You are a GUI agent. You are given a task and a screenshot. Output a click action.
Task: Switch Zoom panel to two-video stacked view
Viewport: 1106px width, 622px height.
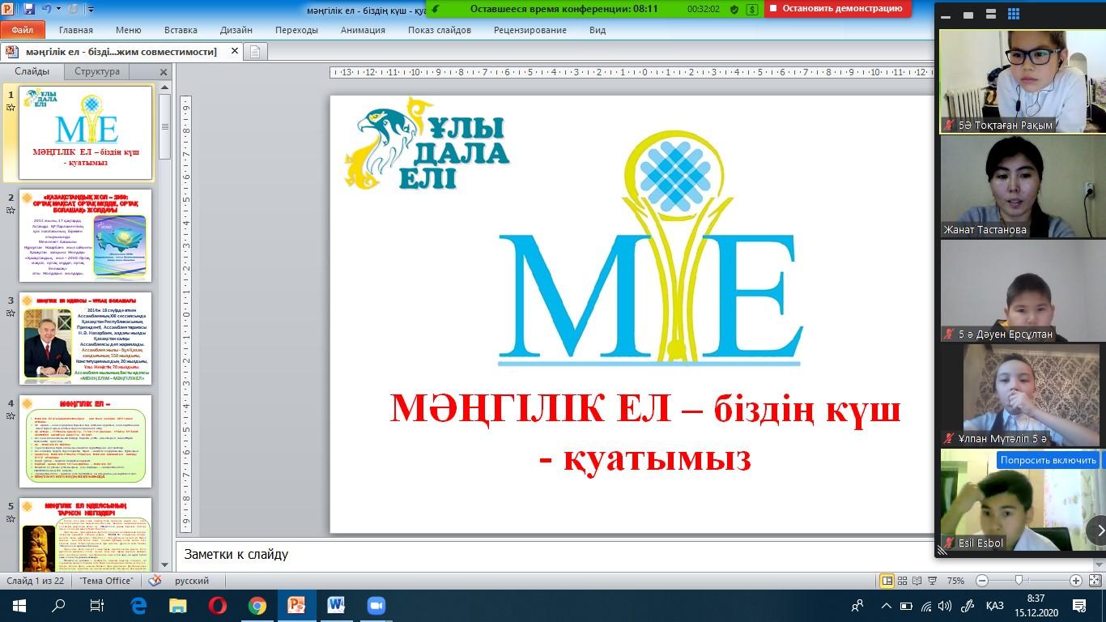[x=990, y=15]
